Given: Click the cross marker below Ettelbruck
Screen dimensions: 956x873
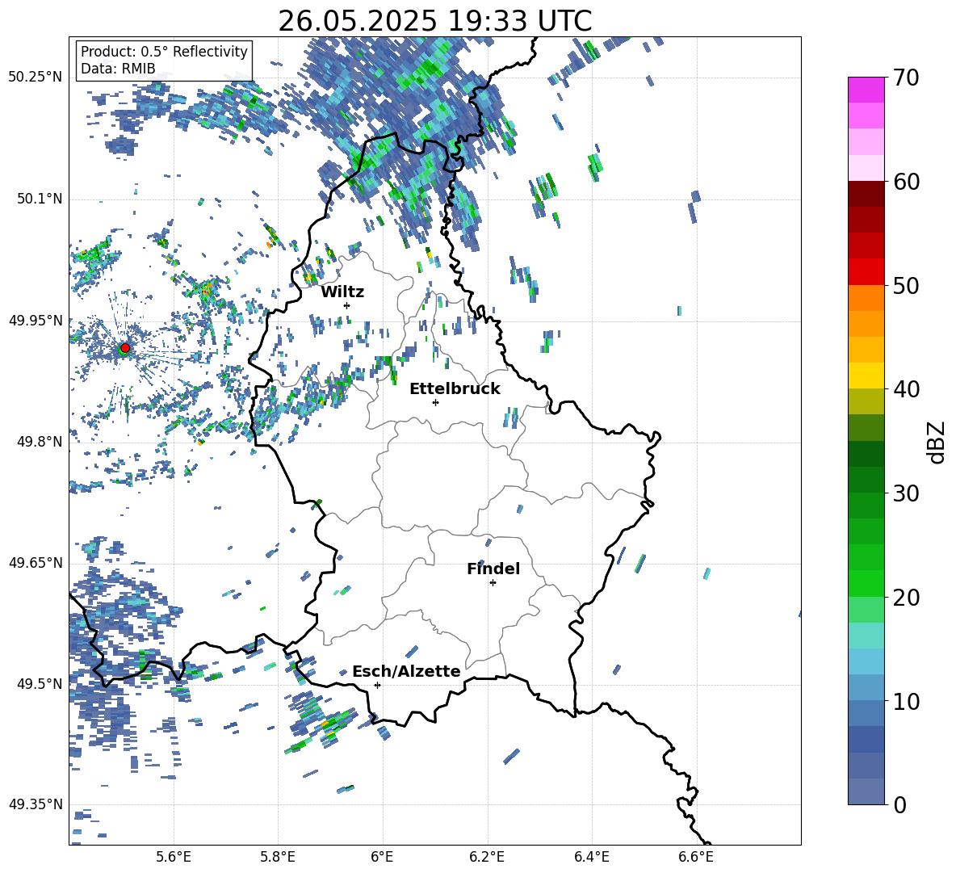Looking at the screenshot, I should [x=435, y=402].
